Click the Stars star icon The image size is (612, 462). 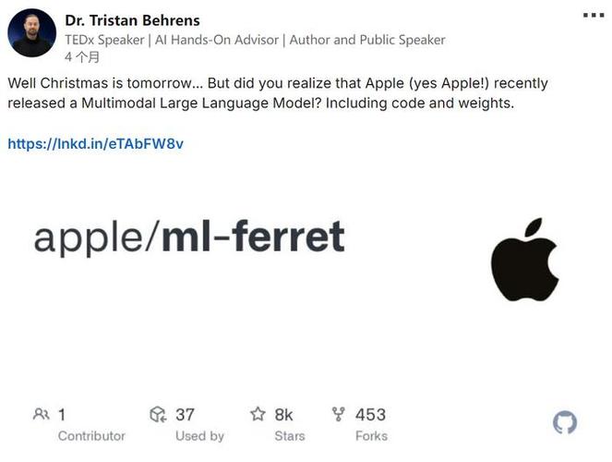(x=258, y=415)
